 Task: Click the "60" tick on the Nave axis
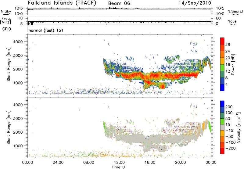click(x=218, y=18)
